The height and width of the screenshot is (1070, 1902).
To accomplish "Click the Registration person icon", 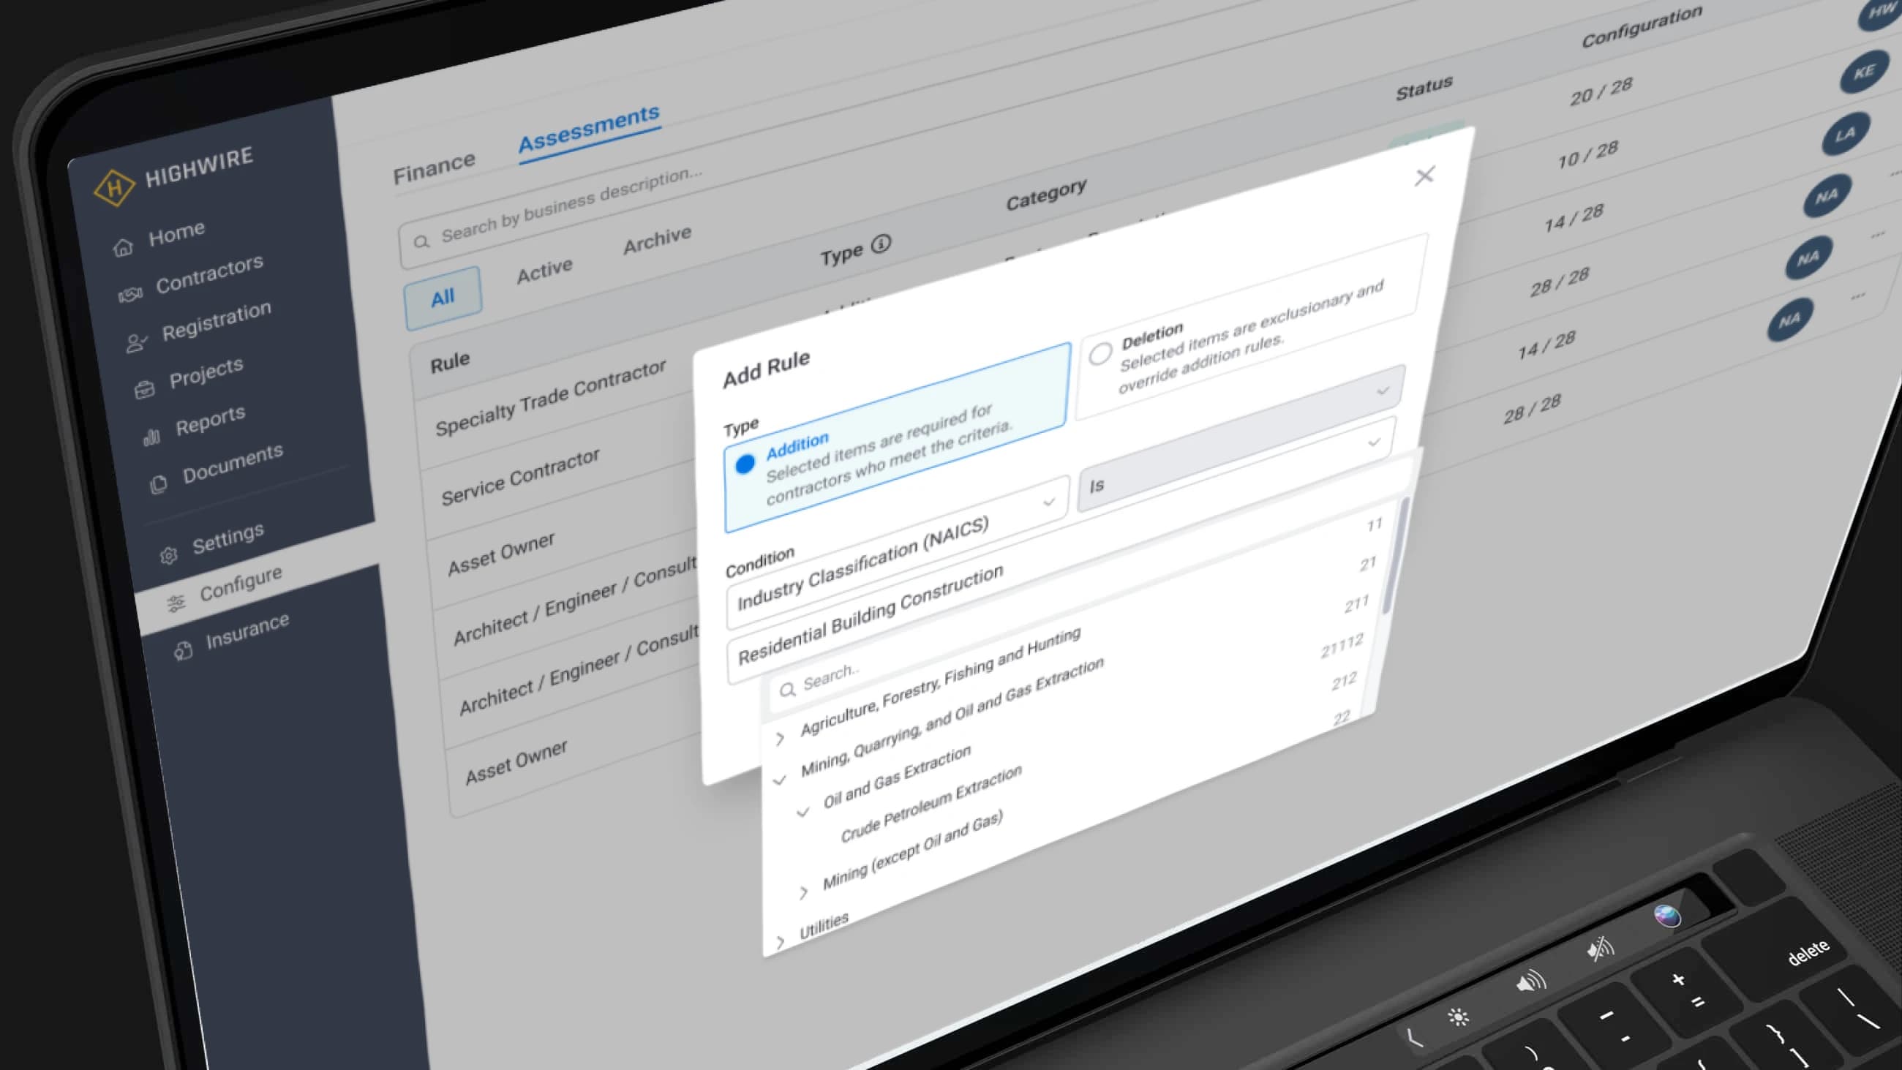I will (137, 342).
